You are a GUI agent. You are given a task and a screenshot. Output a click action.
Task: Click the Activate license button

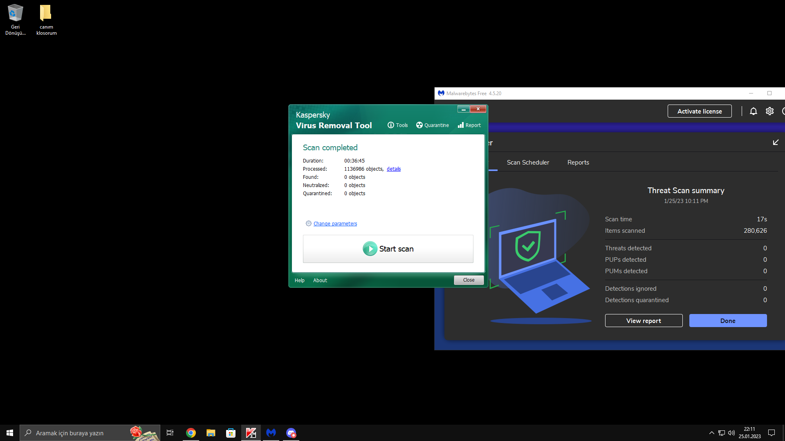click(699, 111)
